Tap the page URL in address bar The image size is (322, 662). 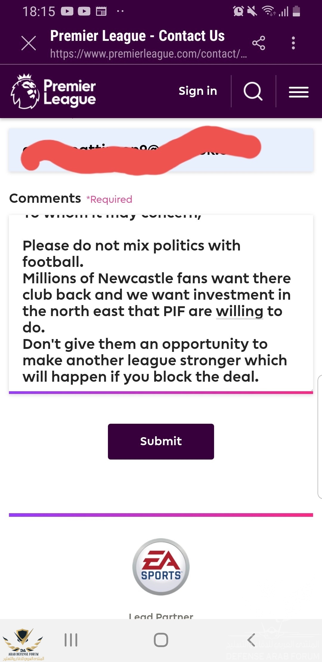click(148, 54)
